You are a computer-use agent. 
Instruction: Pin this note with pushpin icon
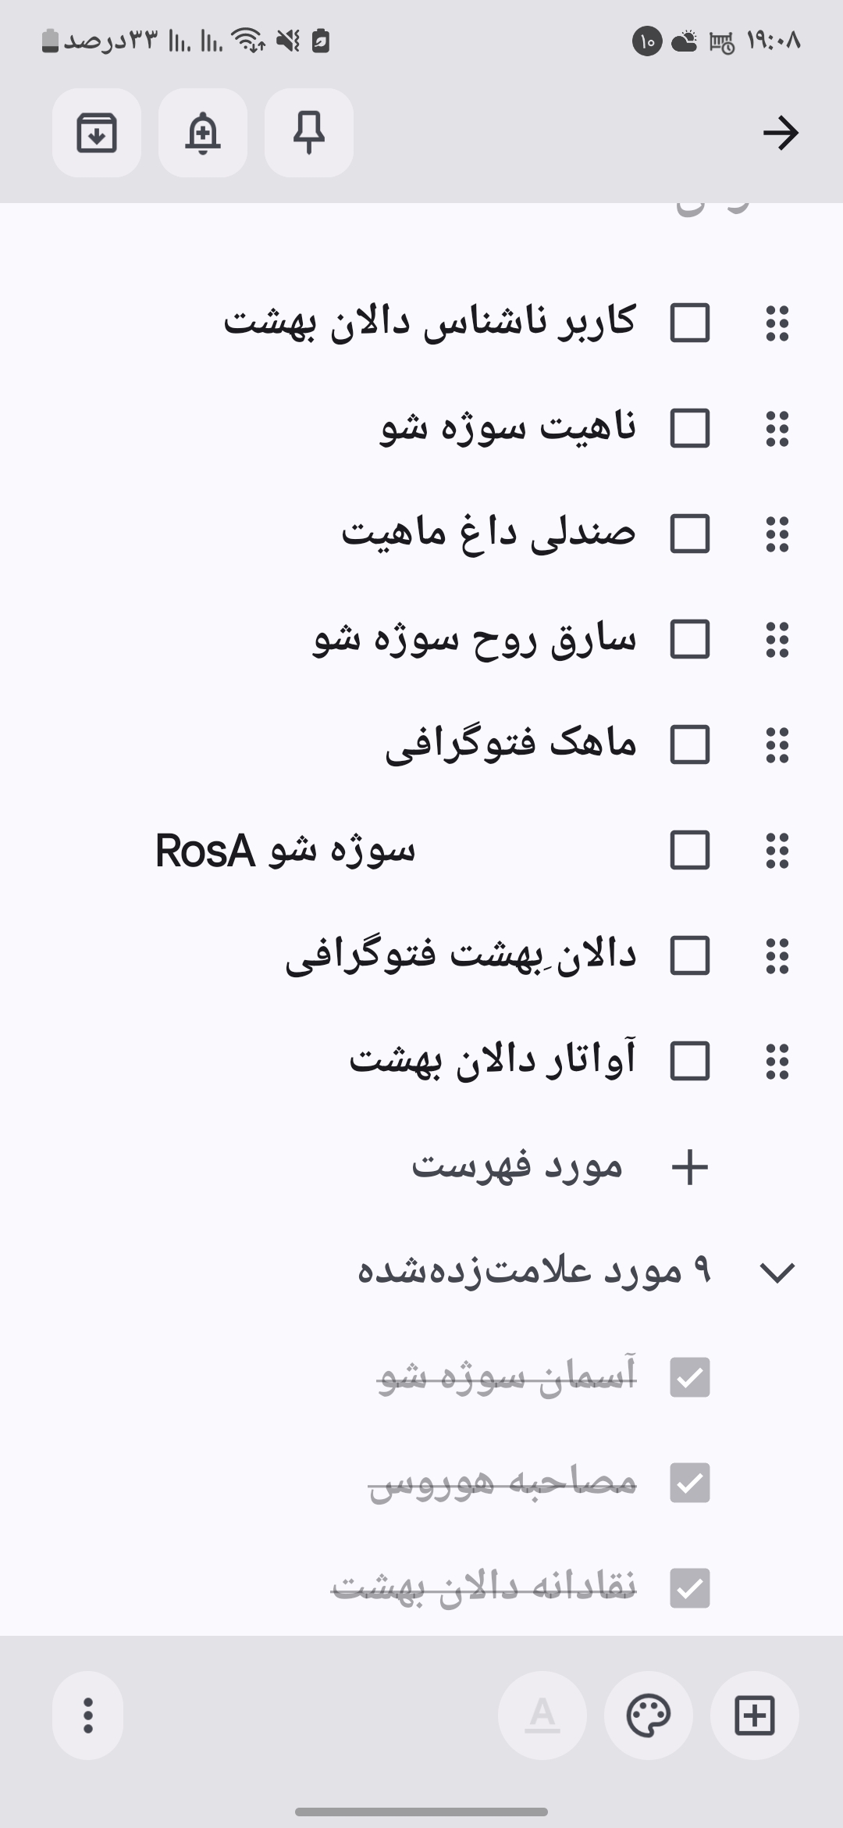tap(309, 133)
